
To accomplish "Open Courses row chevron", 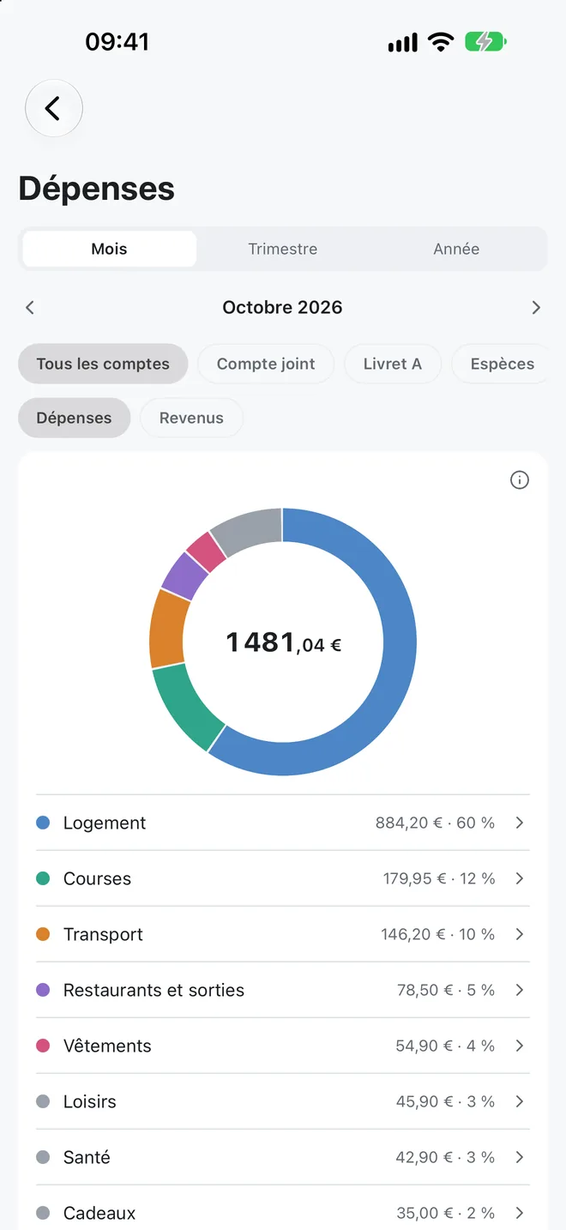I will point(520,878).
